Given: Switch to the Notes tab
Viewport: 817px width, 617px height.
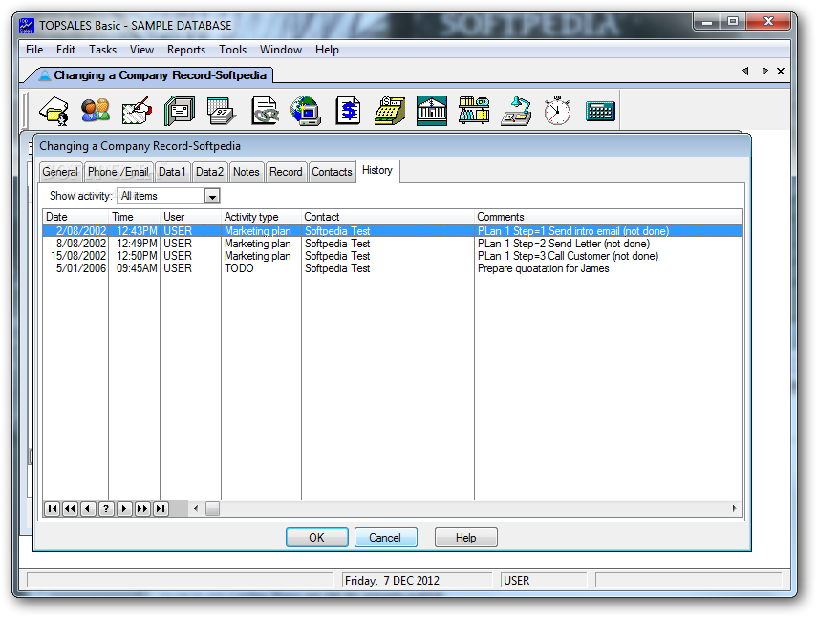Looking at the screenshot, I should pos(246,172).
